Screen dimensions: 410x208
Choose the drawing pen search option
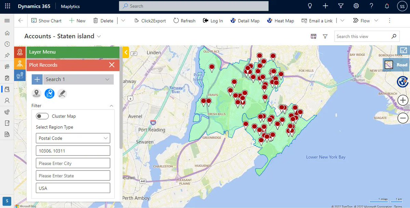(62, 94)
